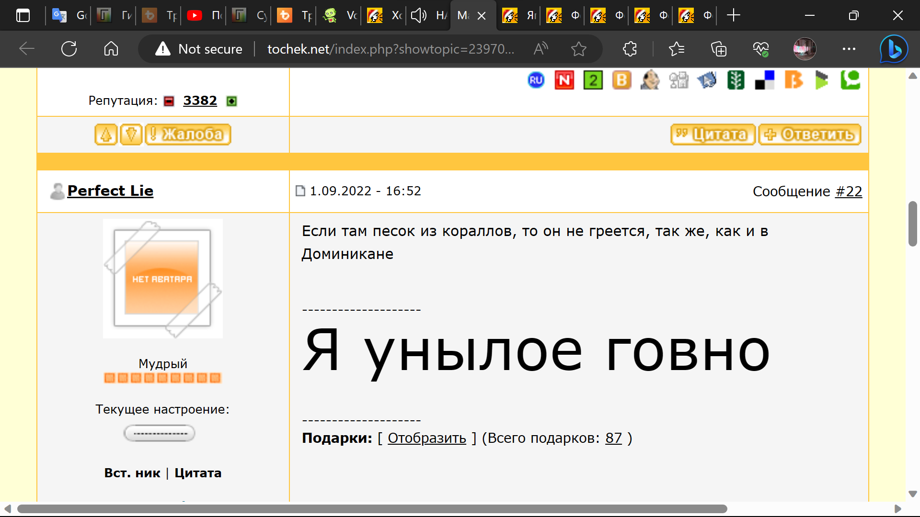Report the post with the Жалоба button
Screen dimensions: 920x517
(x=188, y=135)
